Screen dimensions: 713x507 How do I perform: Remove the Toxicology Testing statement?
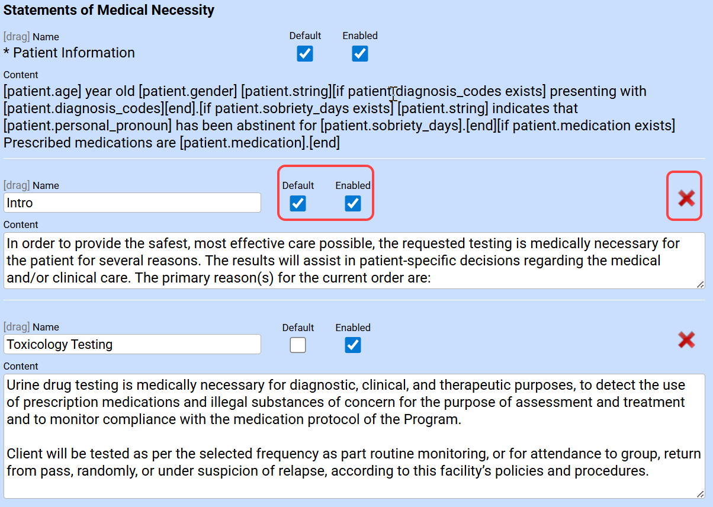(x=686, y=339)
